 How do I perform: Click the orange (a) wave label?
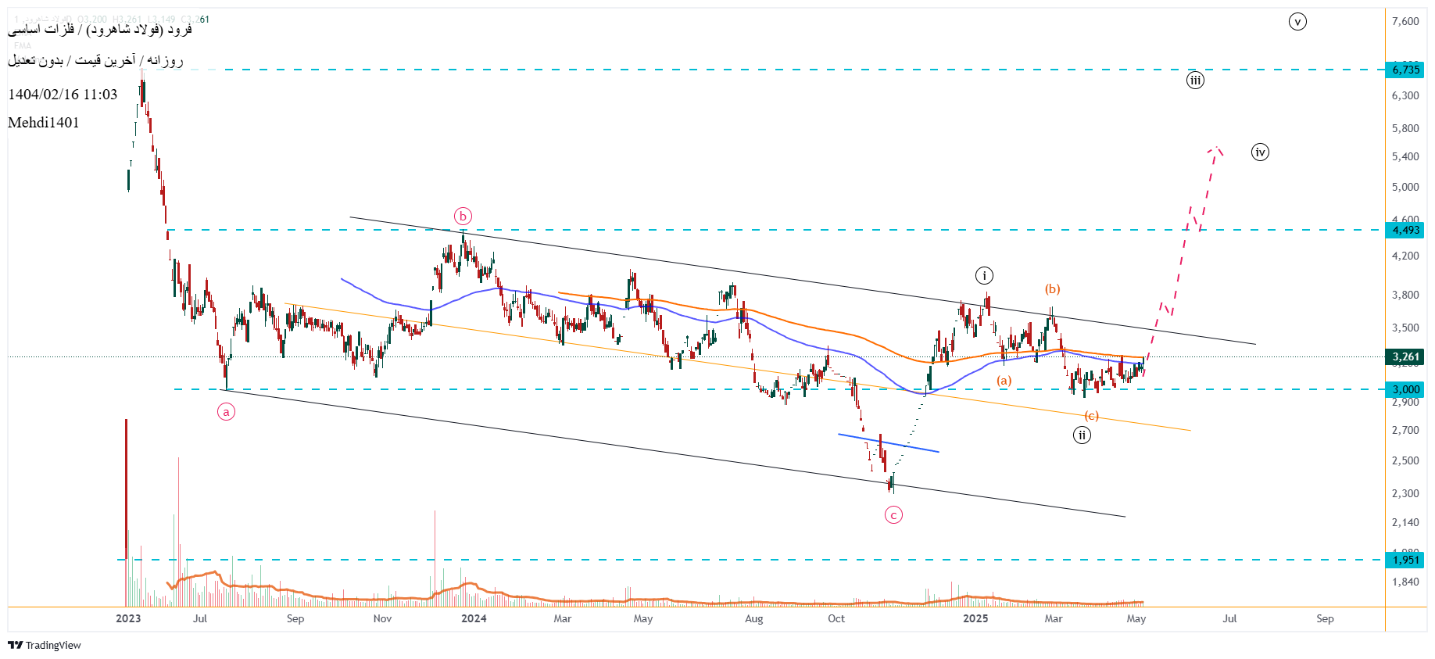pyautogui.click(x=1004, y=381)
